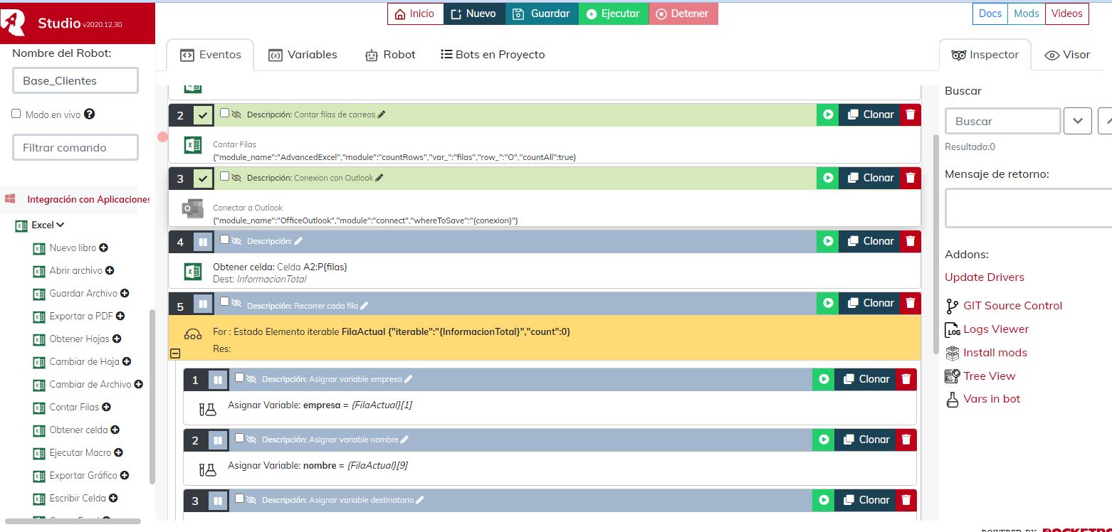Toggle visibility eye on Asignar variable empresa
The height and width of the screenshot is (532, 1112).
[x=251, y=379]
